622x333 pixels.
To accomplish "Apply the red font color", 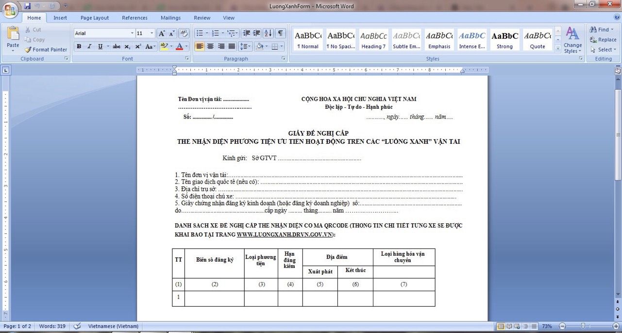I will 180,47.
